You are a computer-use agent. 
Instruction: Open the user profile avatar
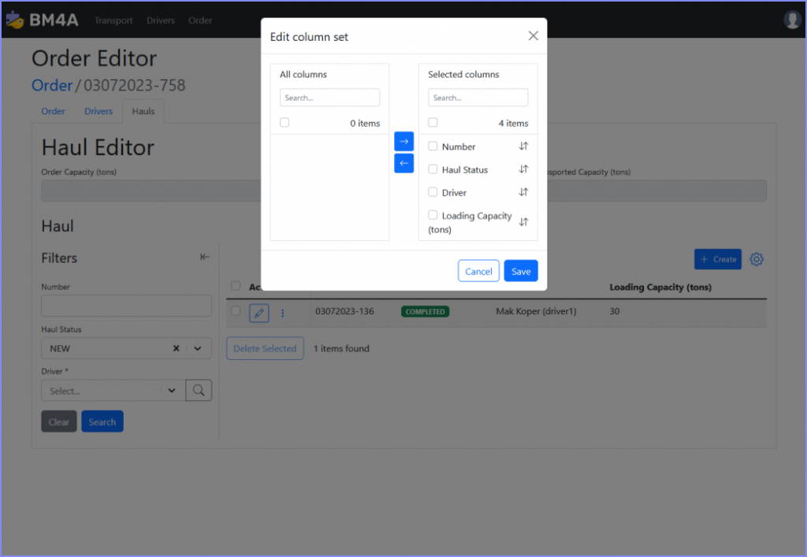point(791,20)
